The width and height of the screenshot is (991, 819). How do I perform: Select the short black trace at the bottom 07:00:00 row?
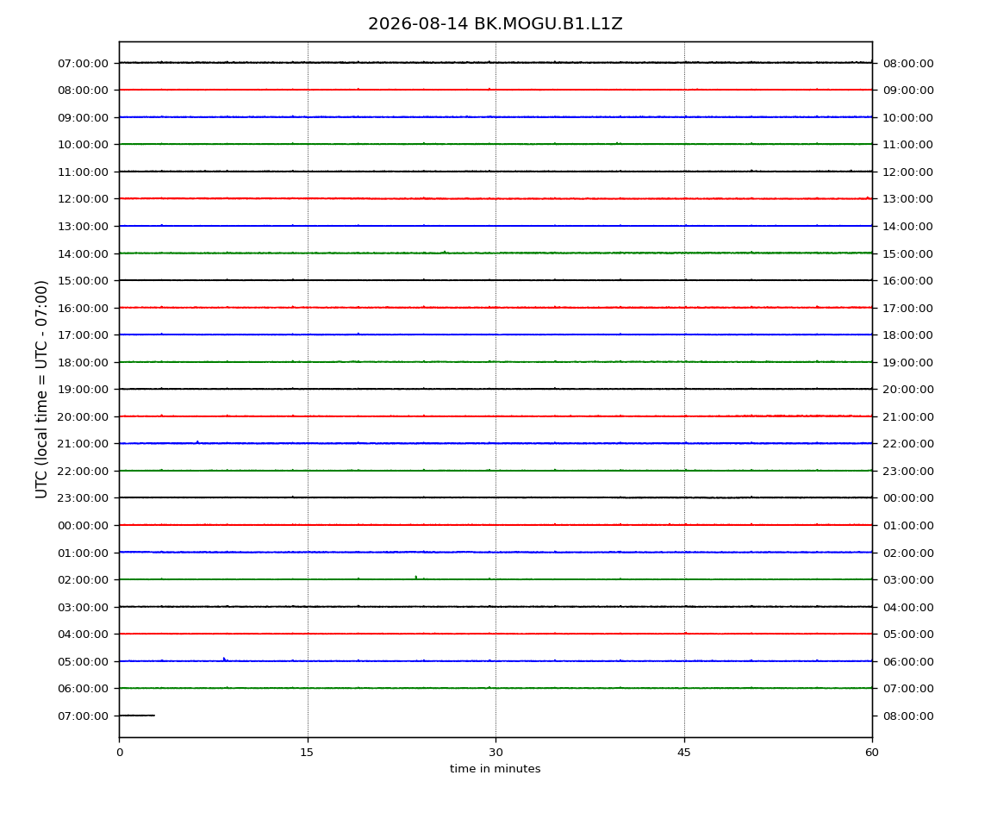[x=137, y=716]
